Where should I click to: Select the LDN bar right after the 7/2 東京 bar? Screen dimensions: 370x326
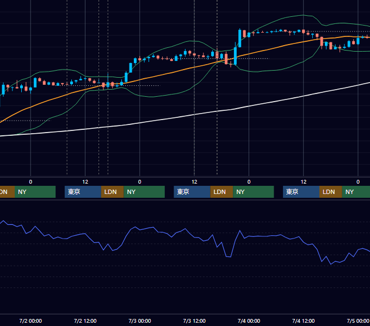(x=112, y=192)
